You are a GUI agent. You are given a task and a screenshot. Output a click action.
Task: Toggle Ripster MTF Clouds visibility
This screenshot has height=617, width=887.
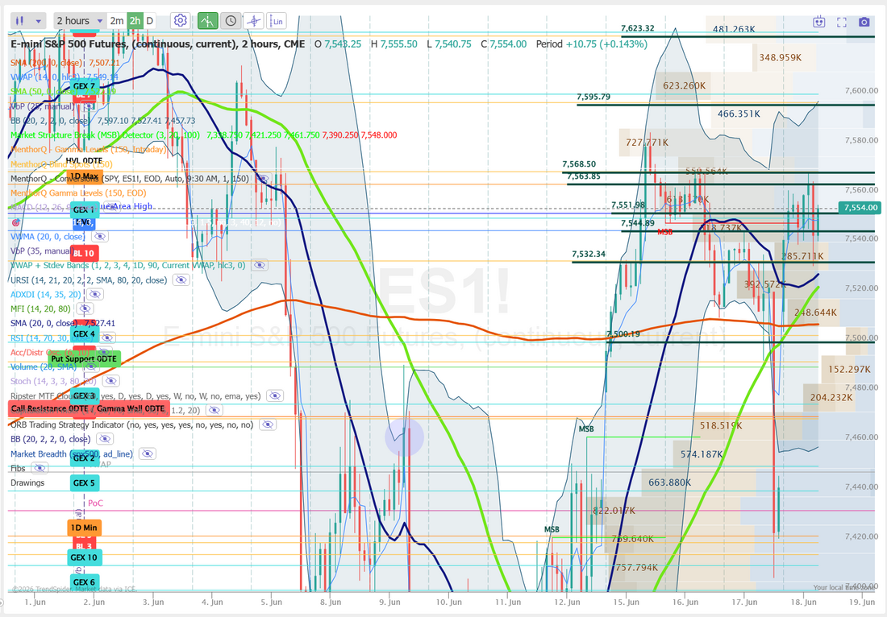[275, 395]
